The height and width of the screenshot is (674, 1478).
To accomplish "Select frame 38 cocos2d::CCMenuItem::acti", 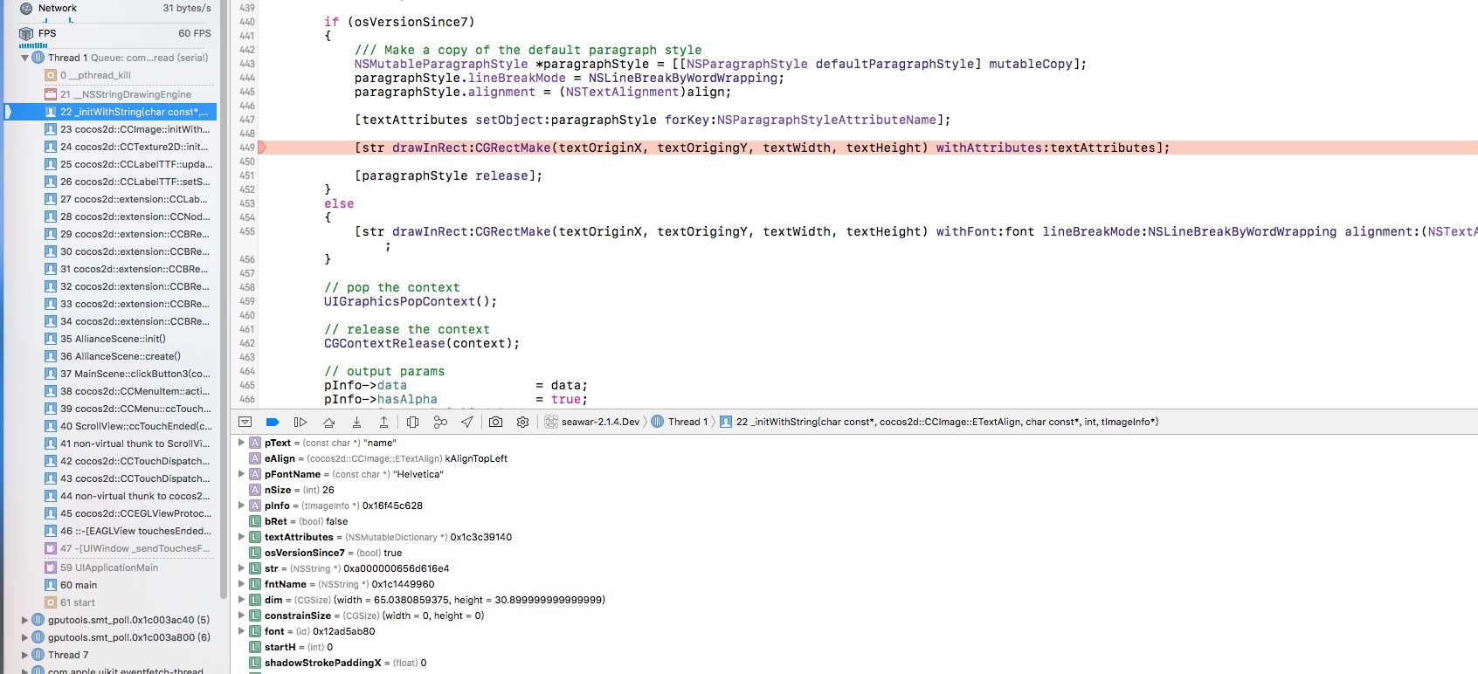I will coord(110,391).
